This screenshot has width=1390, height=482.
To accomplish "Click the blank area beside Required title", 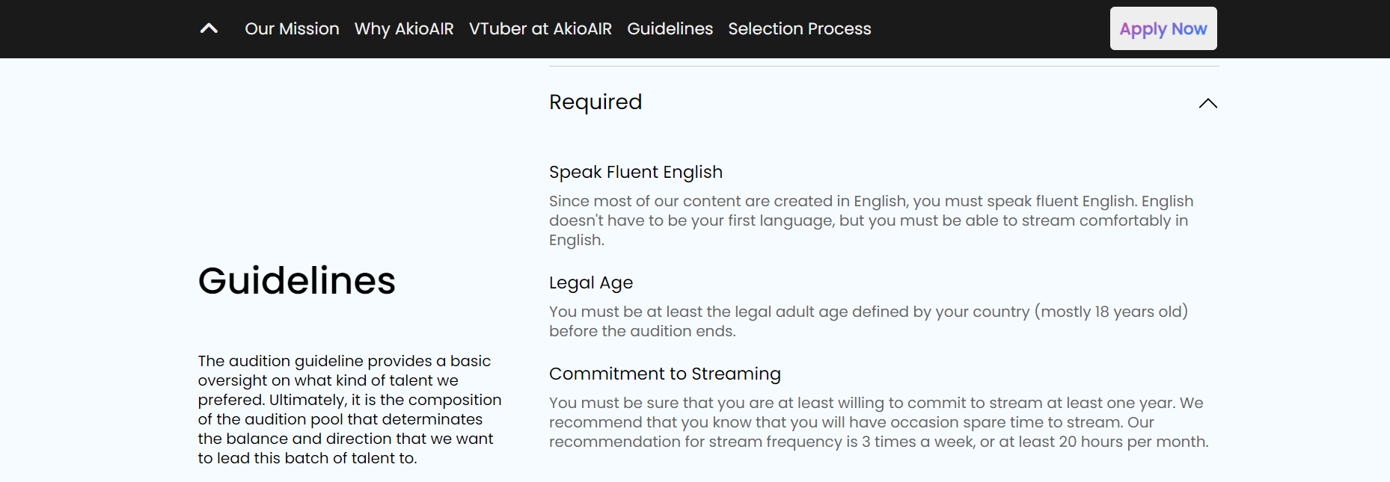I will tap(920, 102).
